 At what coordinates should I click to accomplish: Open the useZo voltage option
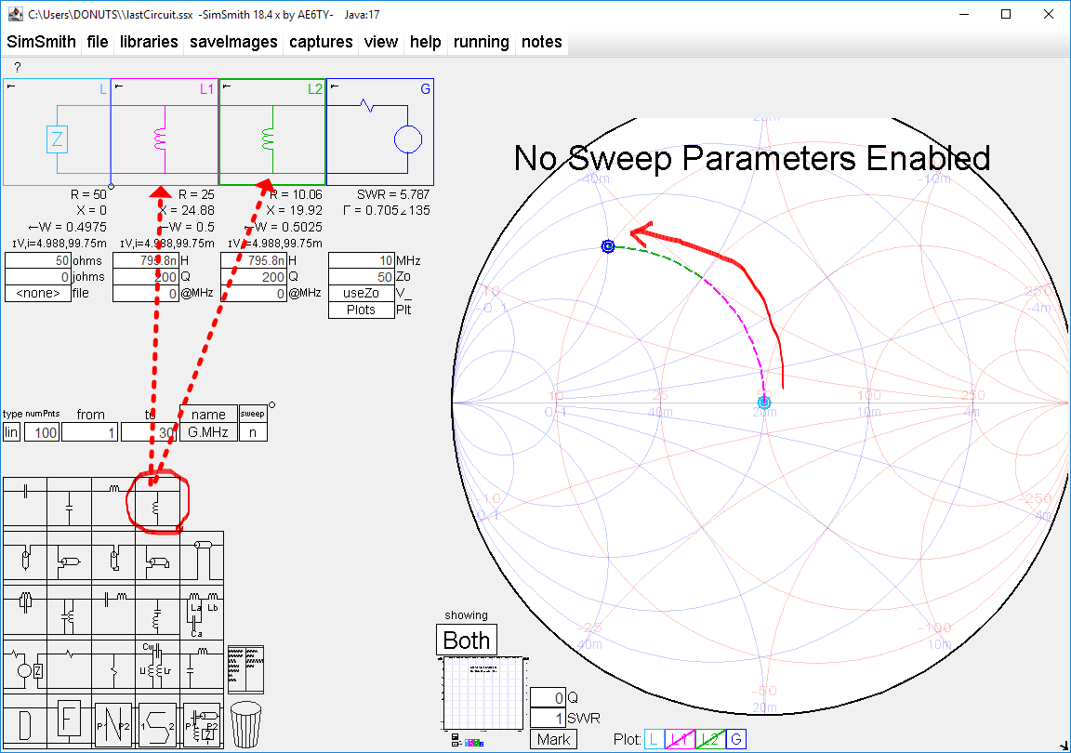point(362,293)
